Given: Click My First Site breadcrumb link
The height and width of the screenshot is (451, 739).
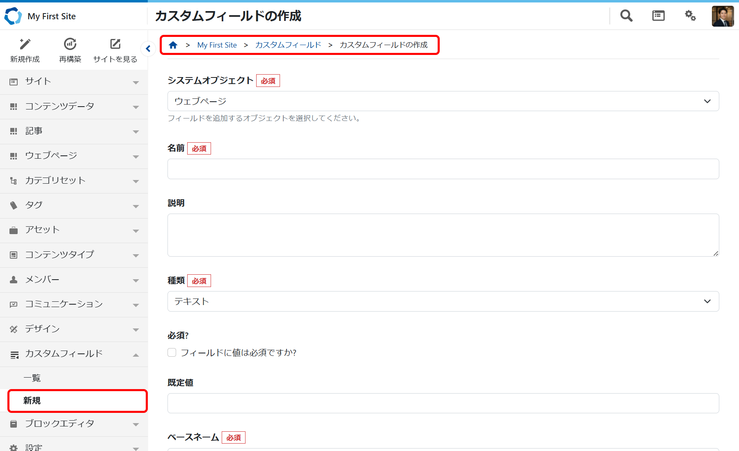Looking at the screenshot, I should (x=217, y=45).
